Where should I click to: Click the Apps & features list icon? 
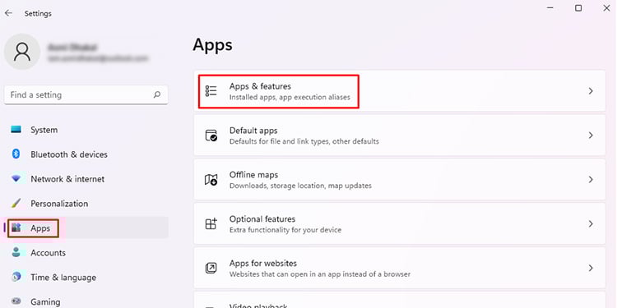(211, 91)
